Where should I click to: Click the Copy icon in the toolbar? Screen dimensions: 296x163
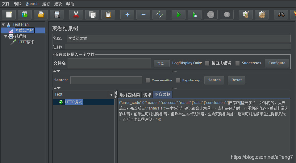pos(92,15)
